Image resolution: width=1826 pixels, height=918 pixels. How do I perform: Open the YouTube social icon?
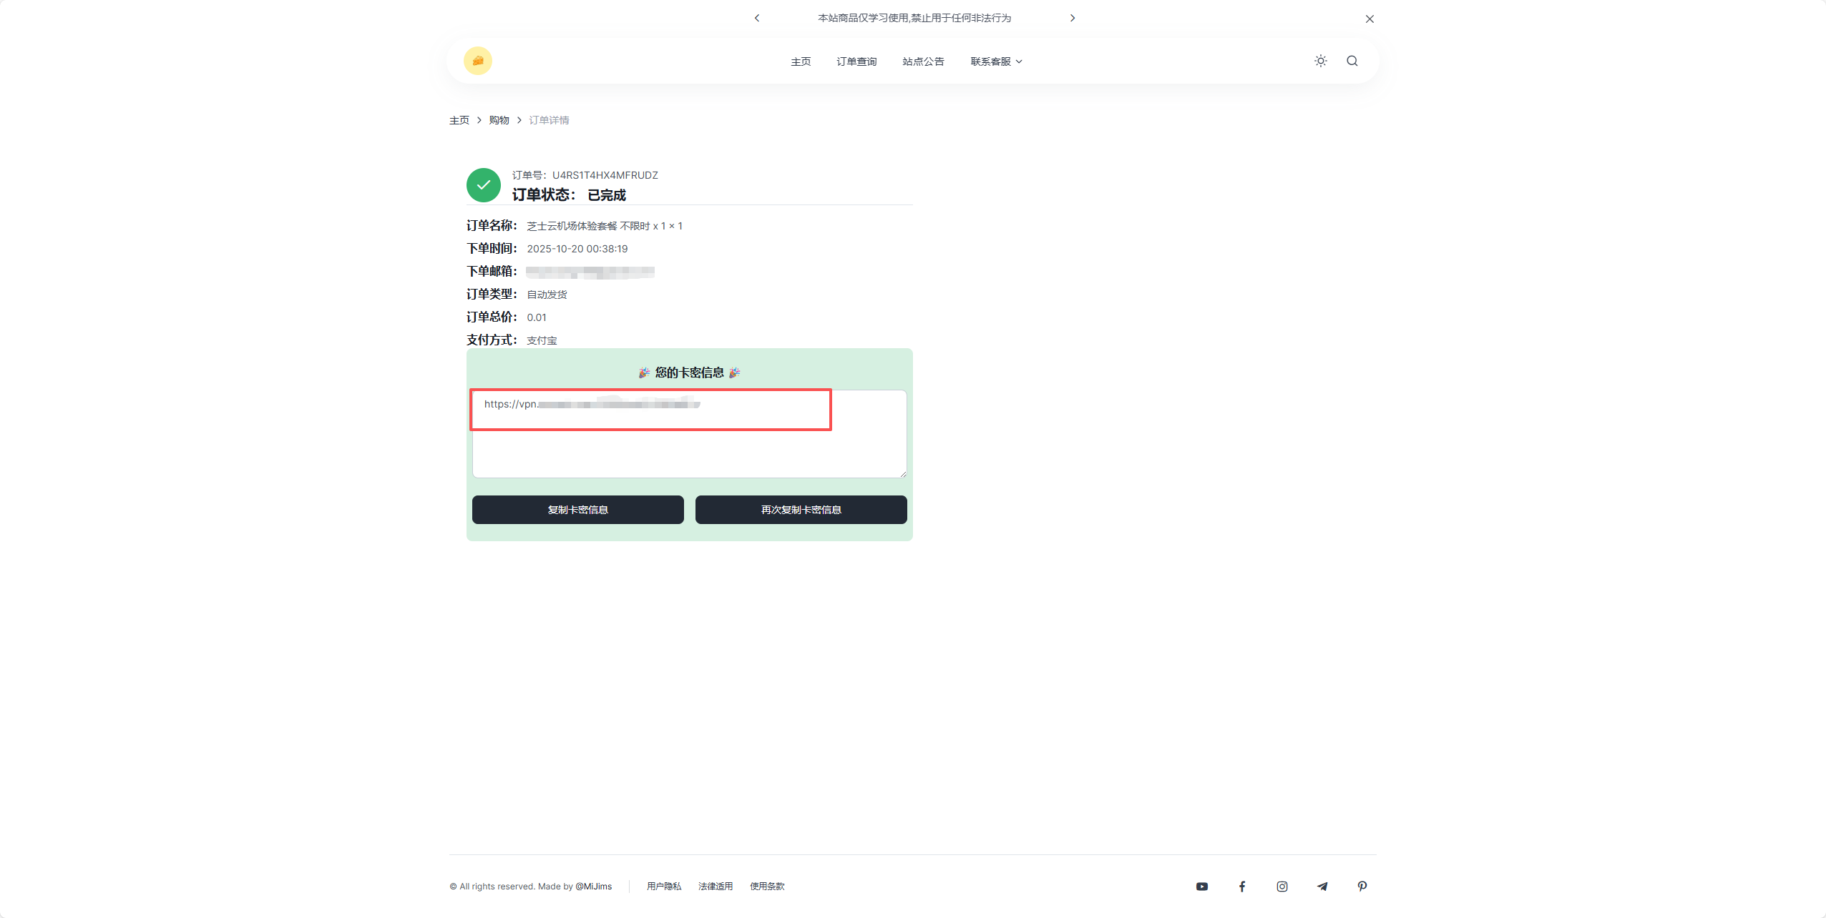1201,886
